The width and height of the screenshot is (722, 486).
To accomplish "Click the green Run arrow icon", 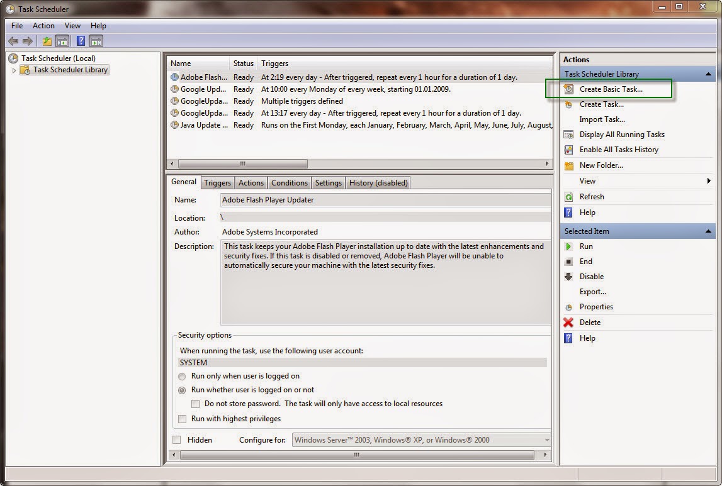I will tap(568, 246).
